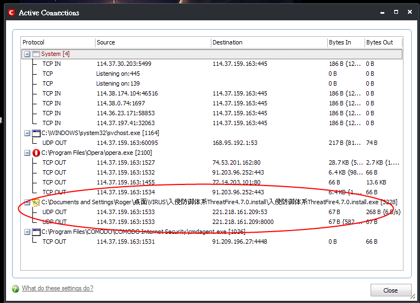Select destination 91.209.196.27:4448
Viewport: 420px width, 303px height.
tap(240, 242)
